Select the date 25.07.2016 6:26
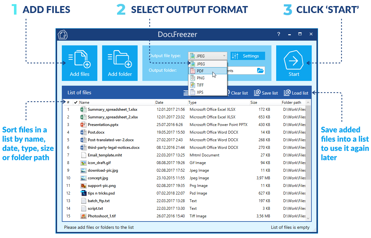 [170, 125]
